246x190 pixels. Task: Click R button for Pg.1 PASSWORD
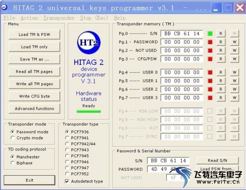tap(221, 42)
